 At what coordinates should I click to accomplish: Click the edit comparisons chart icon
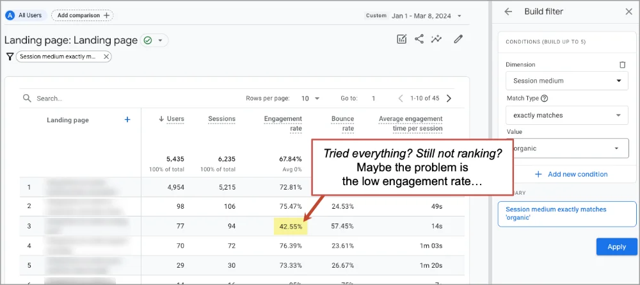click(x=402, y=39)
